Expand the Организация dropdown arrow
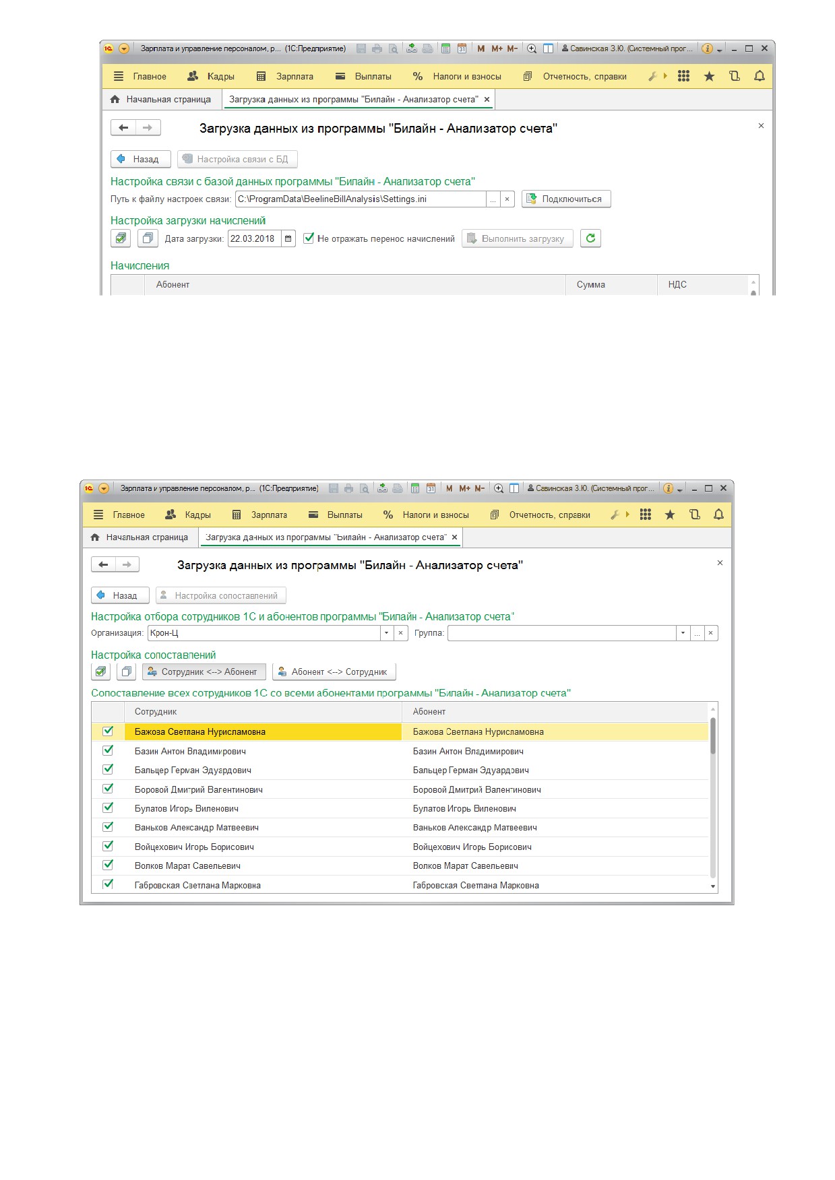The width and height of the screenshot is (835, 1180). coord(386,633)
